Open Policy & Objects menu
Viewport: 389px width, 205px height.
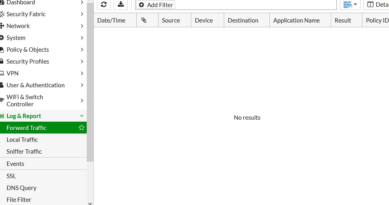[44, 50]
